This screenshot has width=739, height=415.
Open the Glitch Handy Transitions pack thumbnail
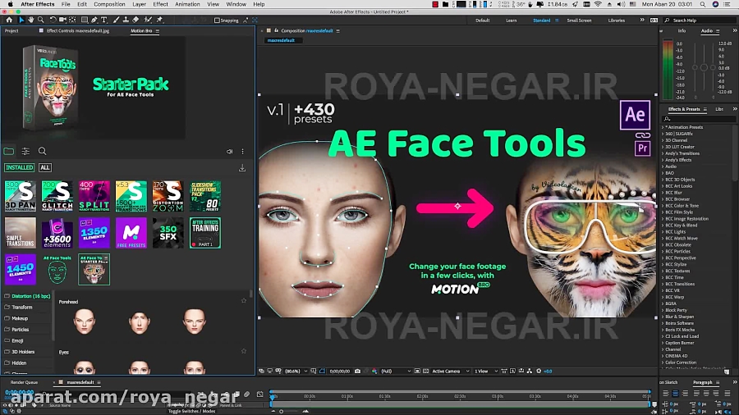57,196
